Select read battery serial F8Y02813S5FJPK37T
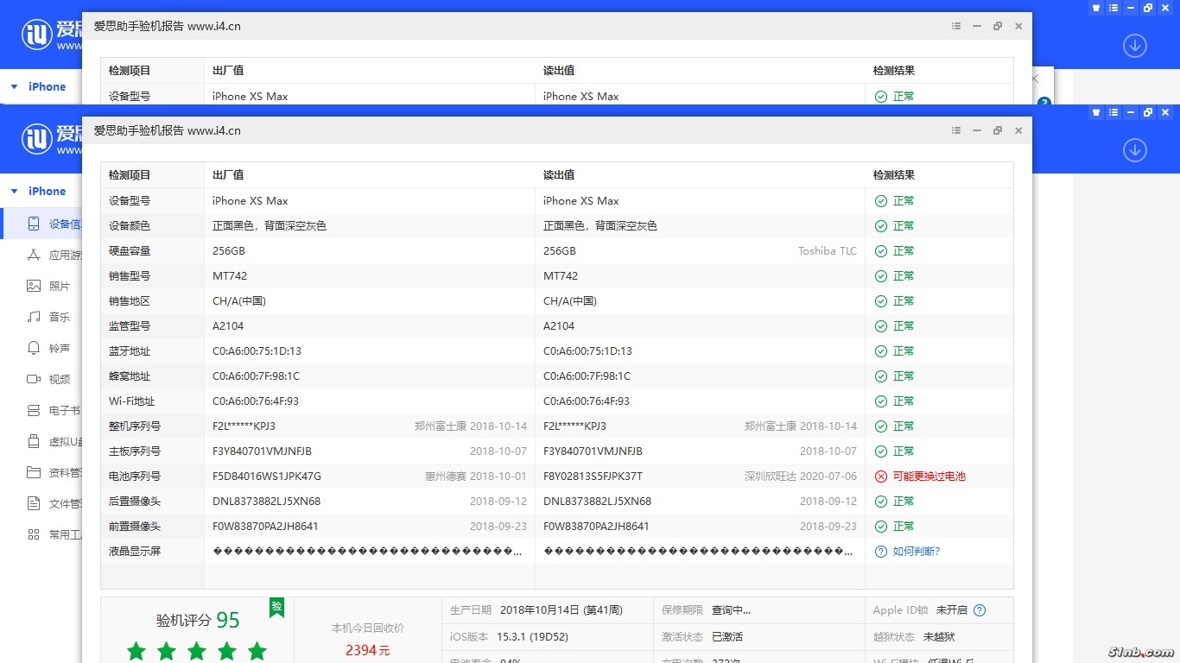 pos(593,477)
